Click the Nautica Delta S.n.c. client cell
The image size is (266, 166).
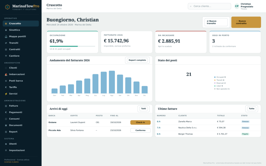click(x=188, y=128)
